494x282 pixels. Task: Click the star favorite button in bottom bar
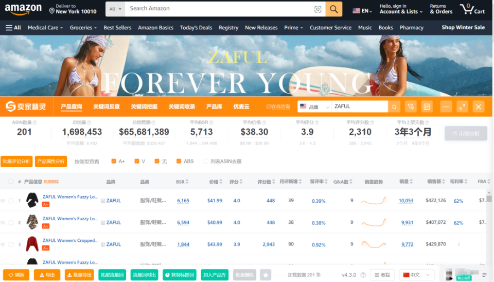click(266, 275)
